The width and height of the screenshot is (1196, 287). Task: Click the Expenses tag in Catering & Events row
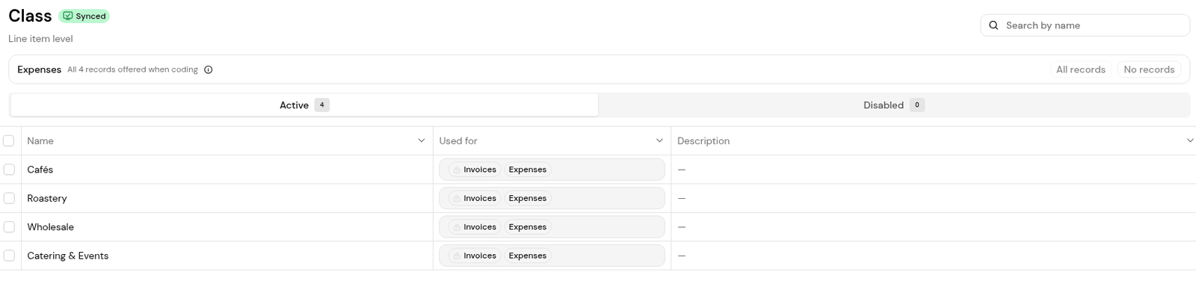pos(528,256)
